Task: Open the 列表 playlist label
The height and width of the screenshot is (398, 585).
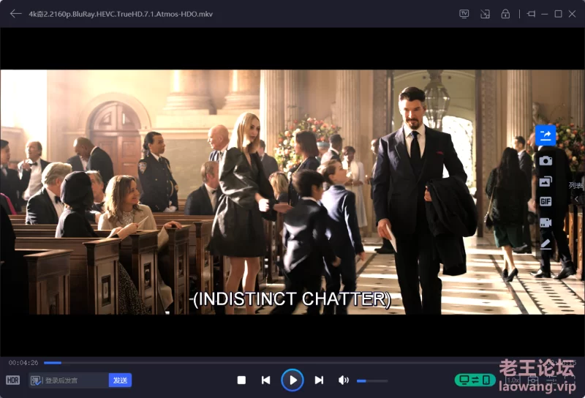Action: pyautogui.click(x=576, y=185)
